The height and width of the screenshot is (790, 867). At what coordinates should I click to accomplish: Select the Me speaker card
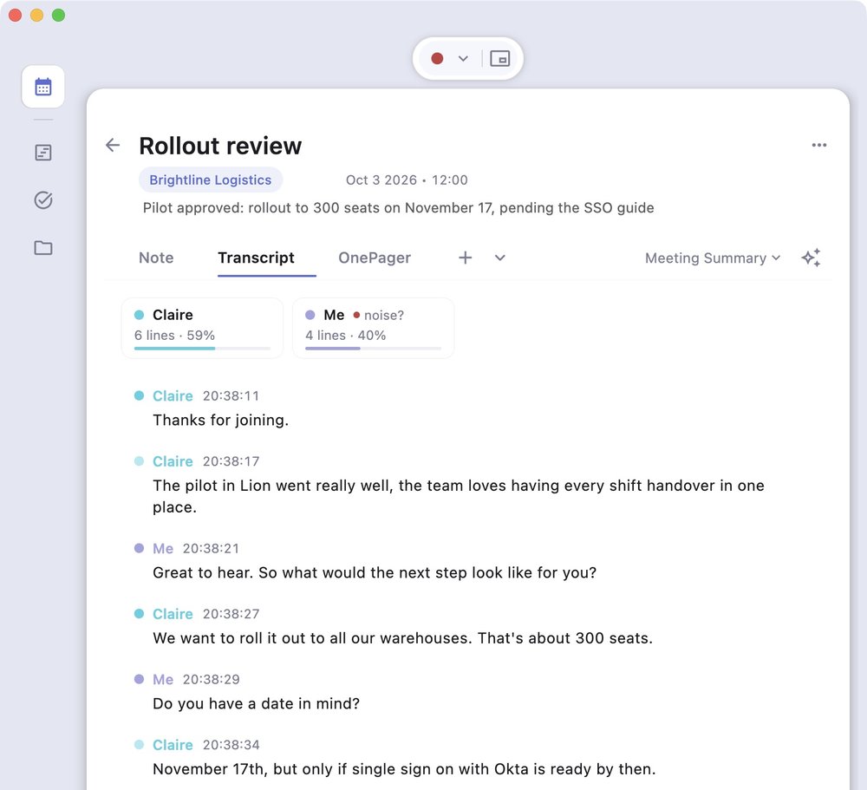373,328
